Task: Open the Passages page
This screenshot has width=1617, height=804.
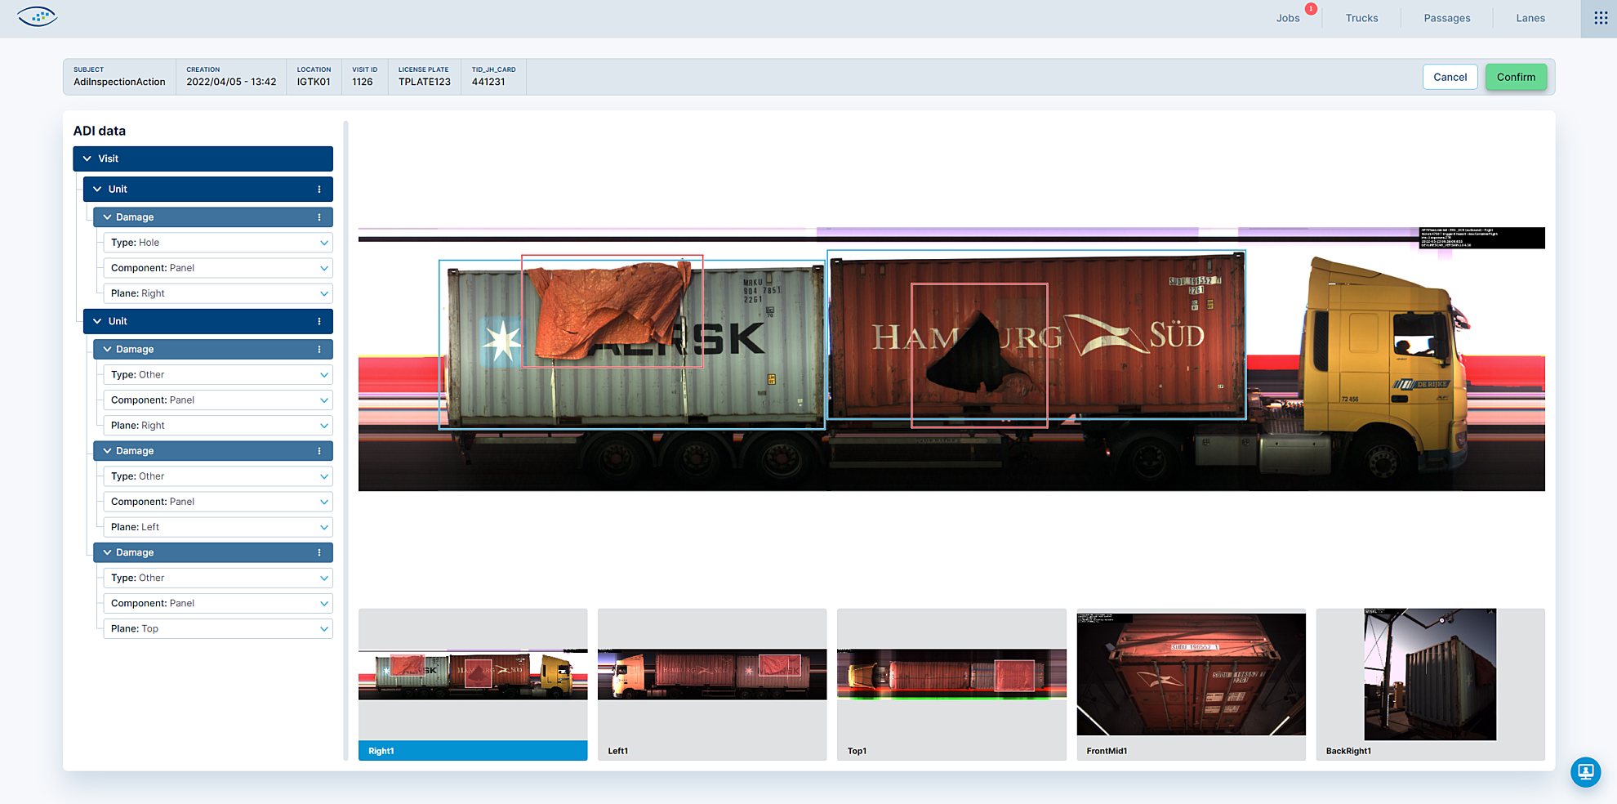Action: click(1446, 17)
